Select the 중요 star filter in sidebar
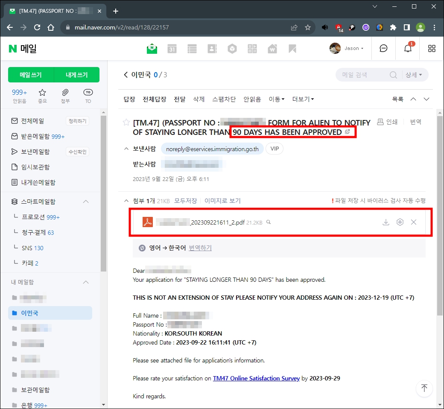 coord(42,95)
